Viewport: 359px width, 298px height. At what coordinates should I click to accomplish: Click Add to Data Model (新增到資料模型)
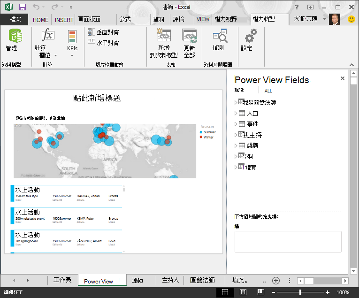coord(164,44)
